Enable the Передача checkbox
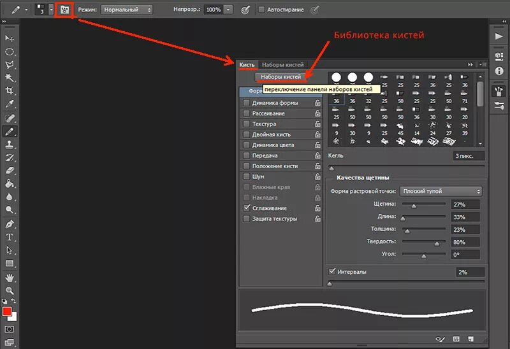 click(247, 155)
